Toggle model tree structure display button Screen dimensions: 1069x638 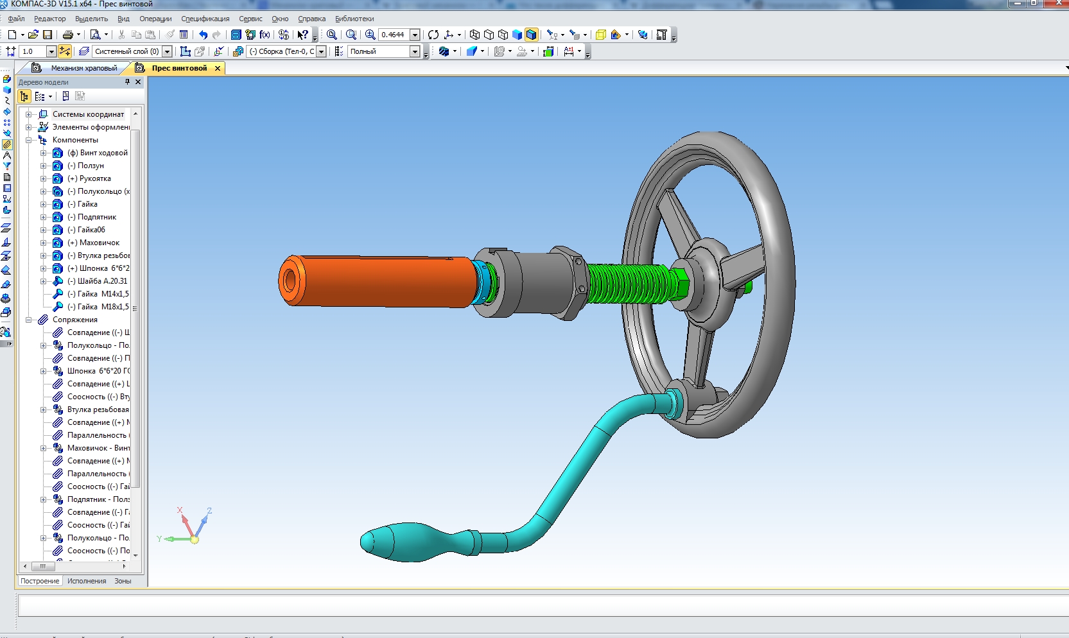24,96
